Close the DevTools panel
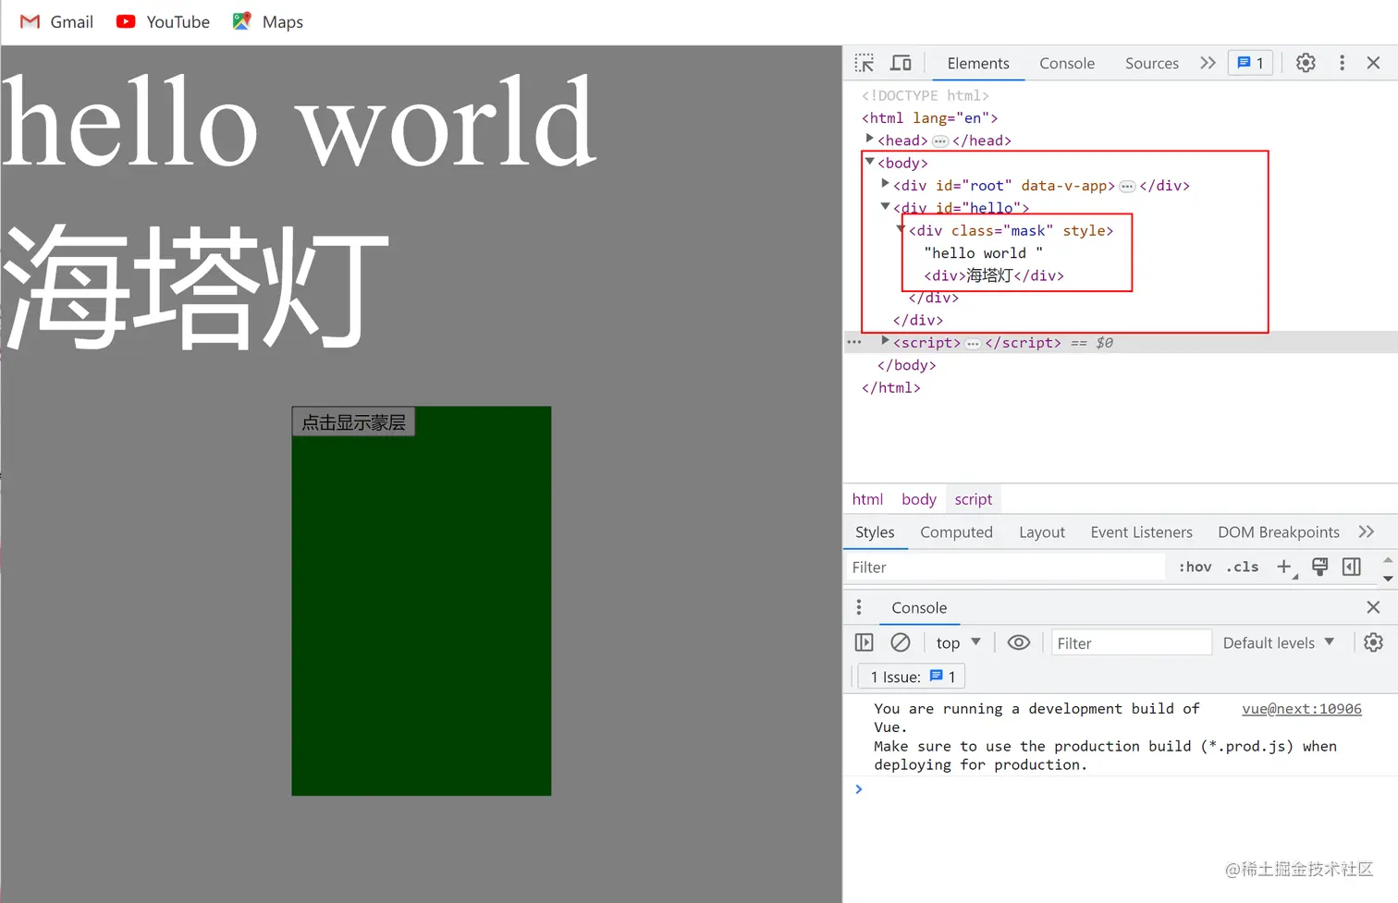This screenshot has height=903, width=1398. (1373, 63)
